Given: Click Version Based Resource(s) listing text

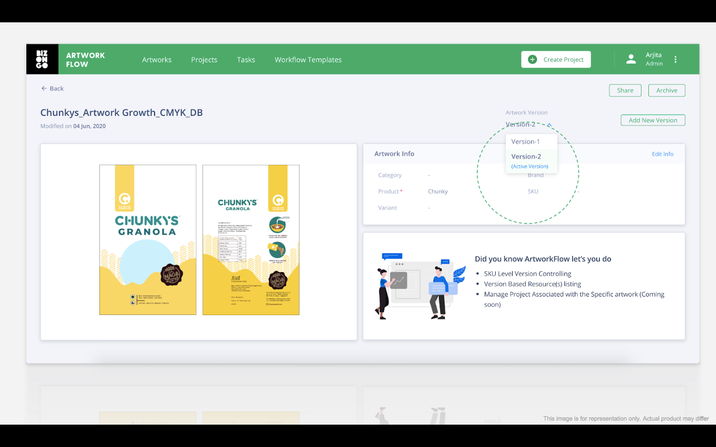Looking at the screenshot, I should (x=533, y=284).
